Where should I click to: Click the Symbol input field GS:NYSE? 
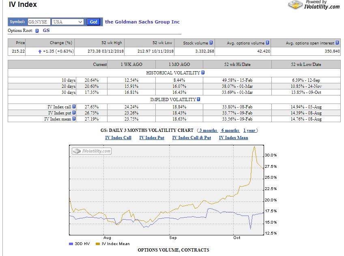(x=39, y=22)
